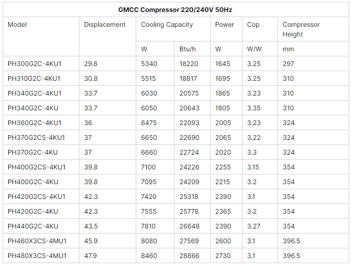Click cooling capacity value 6475

[x=149, y=123]
